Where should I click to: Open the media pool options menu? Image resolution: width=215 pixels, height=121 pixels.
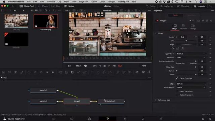pyautogui.click(x=60, y=10)
